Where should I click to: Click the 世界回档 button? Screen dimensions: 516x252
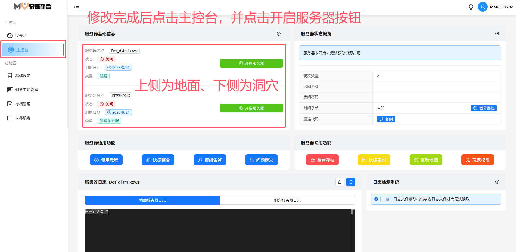pos(484,108)
